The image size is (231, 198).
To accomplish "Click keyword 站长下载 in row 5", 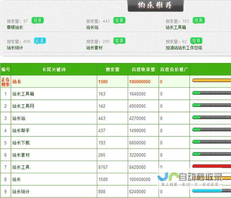I will tap(21, 143).
